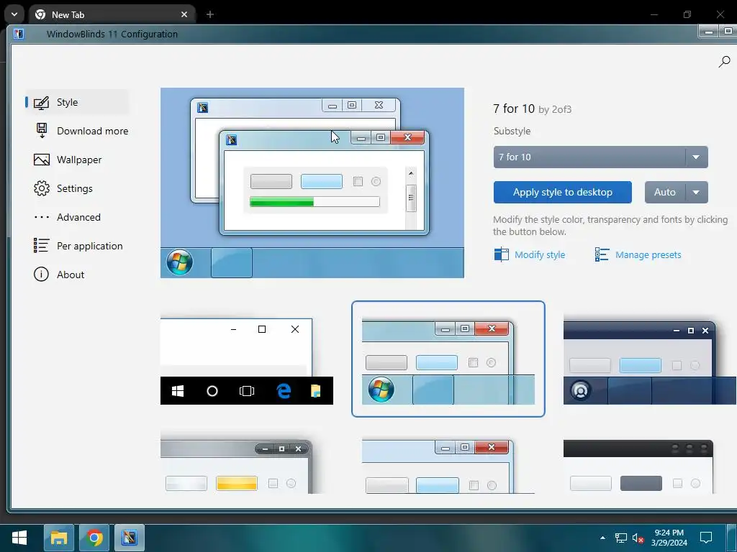737x552 pixels.
Task: Open the Chrome tab search chevron
Action: (14, 14)
